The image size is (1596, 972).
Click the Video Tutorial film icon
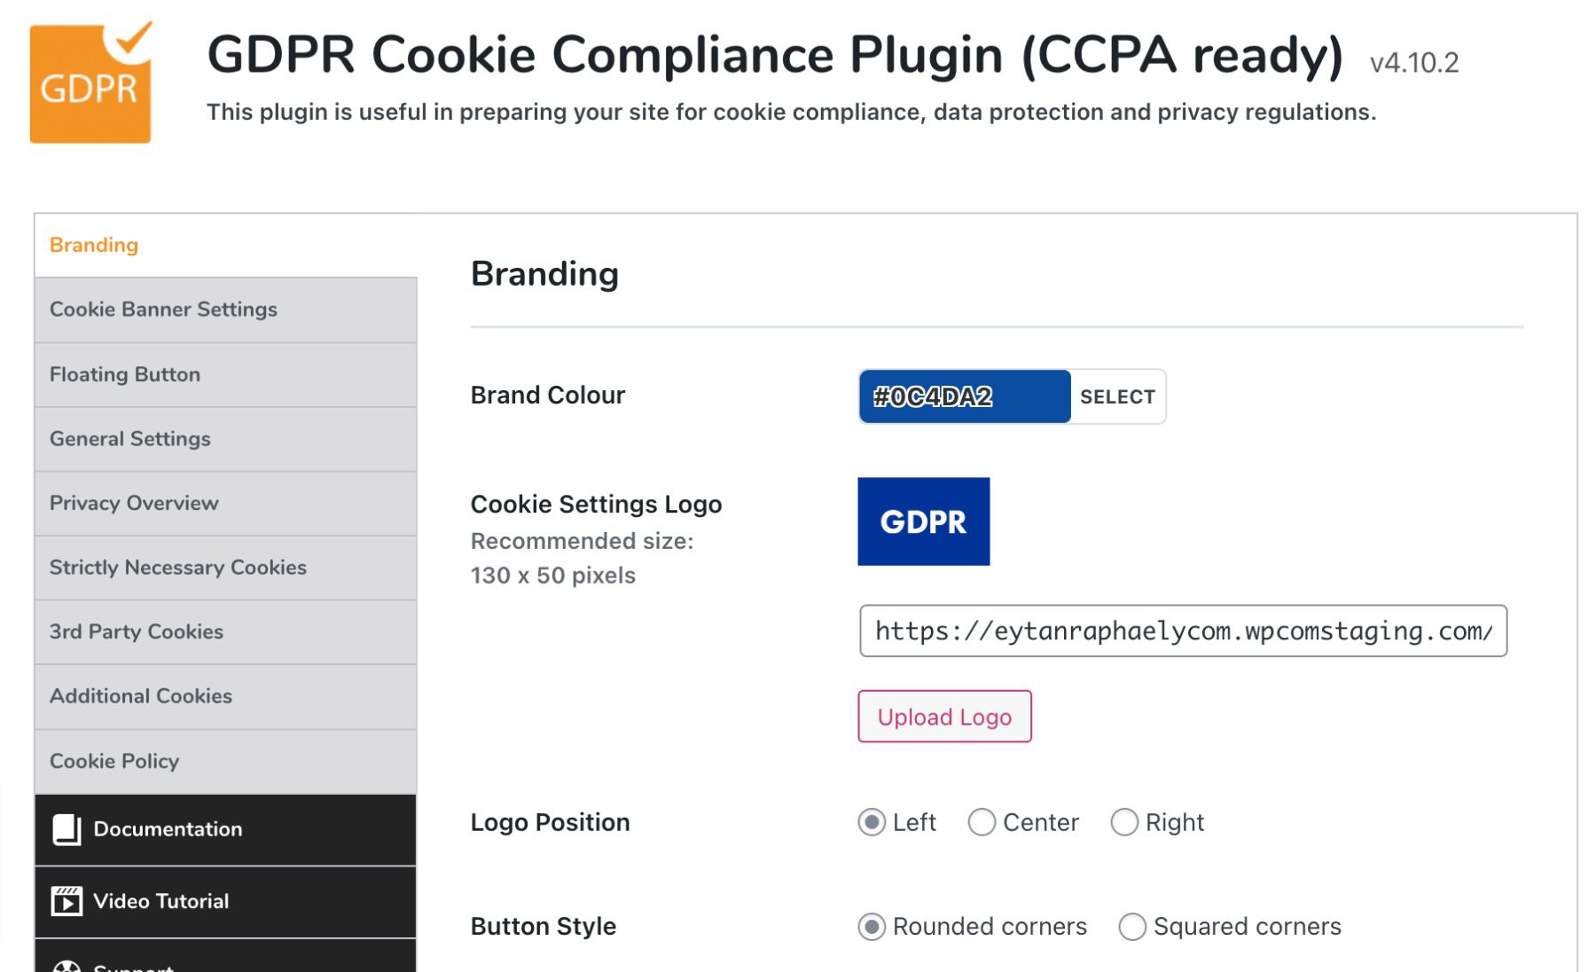67,900
